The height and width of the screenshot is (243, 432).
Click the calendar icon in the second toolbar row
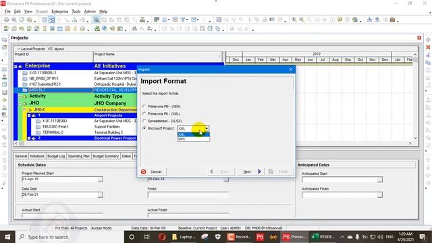(59, 28)
